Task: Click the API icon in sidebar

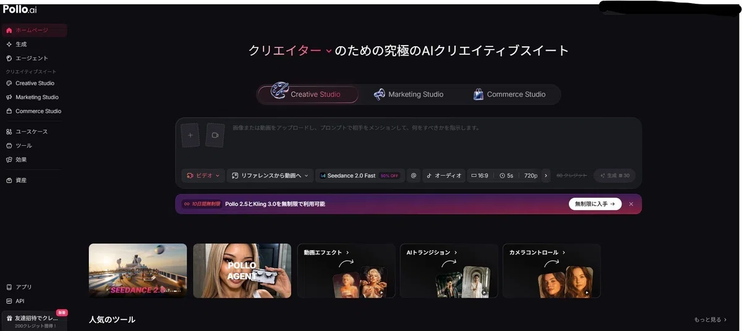Action: [9, 301]
